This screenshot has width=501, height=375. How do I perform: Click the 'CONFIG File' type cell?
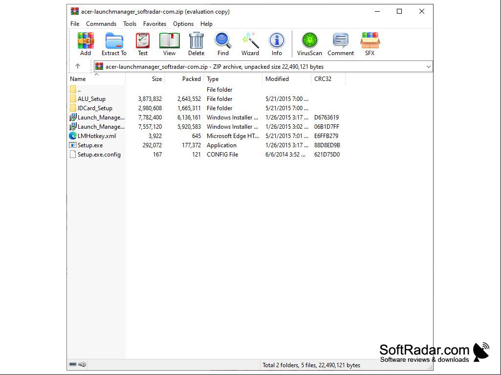click(222, 154)
